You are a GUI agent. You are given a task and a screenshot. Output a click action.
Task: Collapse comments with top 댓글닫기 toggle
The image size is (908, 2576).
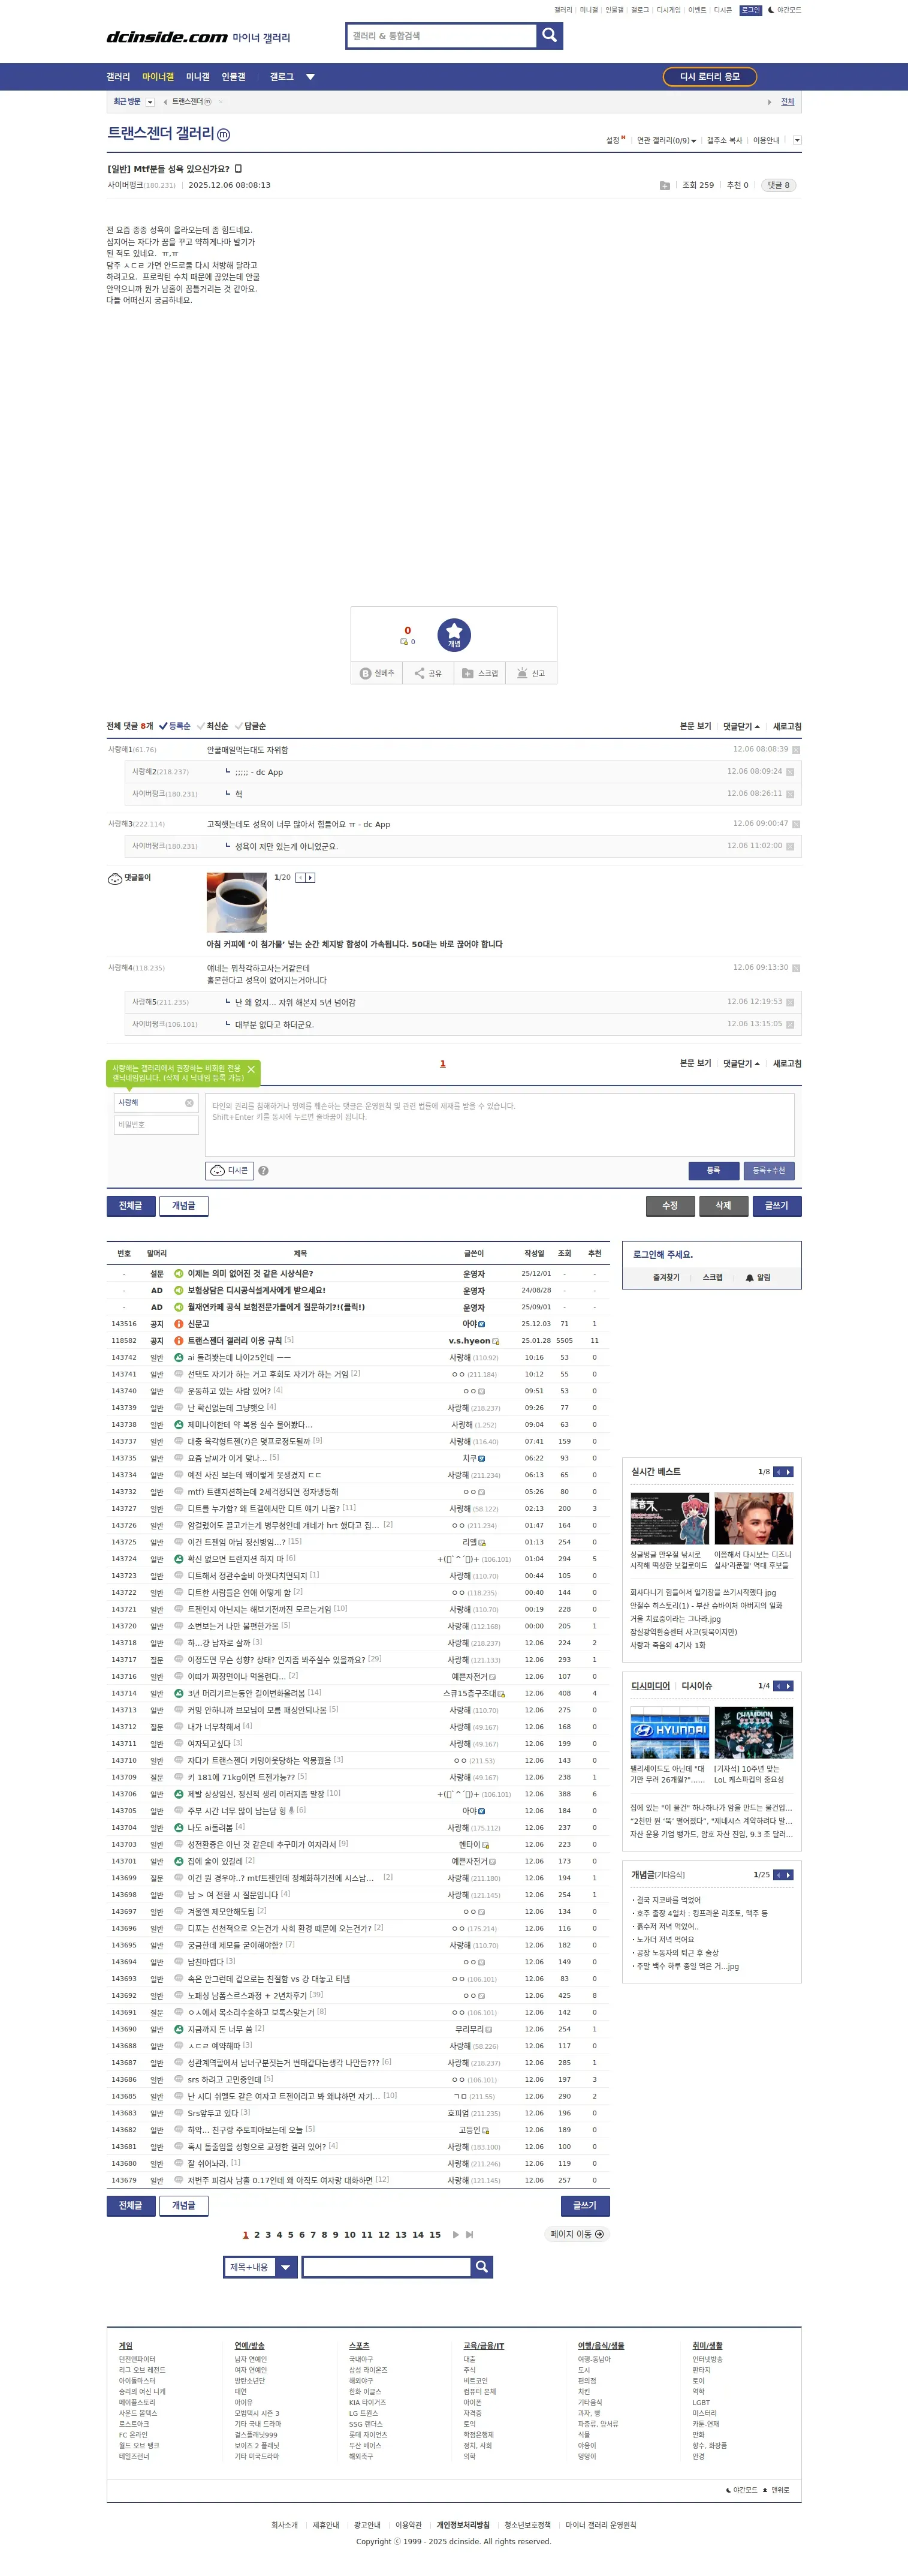point(741,727)
